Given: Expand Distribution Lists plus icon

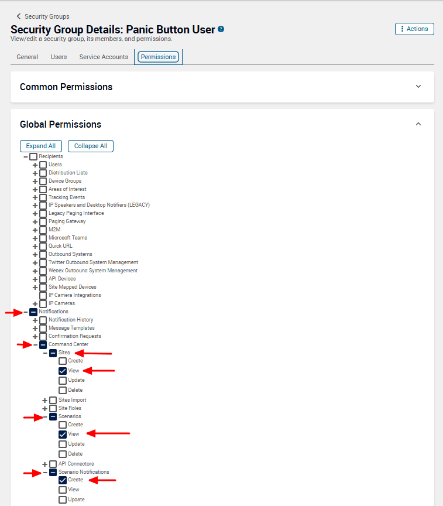Looking at the screenshot, I should tap(35, 173).
